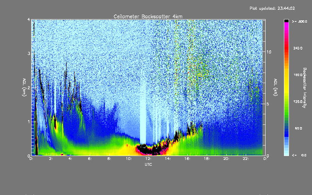Click the '180.0' colorbar tick label
The height and width of the screenshot is (195, 312).
pyautogui.click(x=298, y=75)
